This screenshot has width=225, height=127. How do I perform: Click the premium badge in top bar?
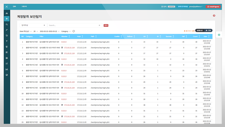pos(171,7)
